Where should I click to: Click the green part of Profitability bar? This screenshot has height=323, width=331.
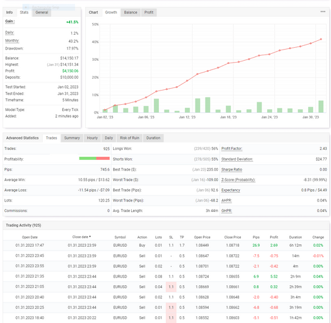point(88,158)
